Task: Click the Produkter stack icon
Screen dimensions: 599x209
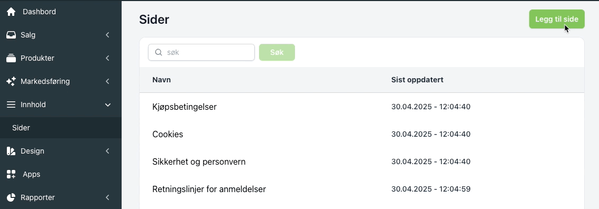Action: (11, 59)
